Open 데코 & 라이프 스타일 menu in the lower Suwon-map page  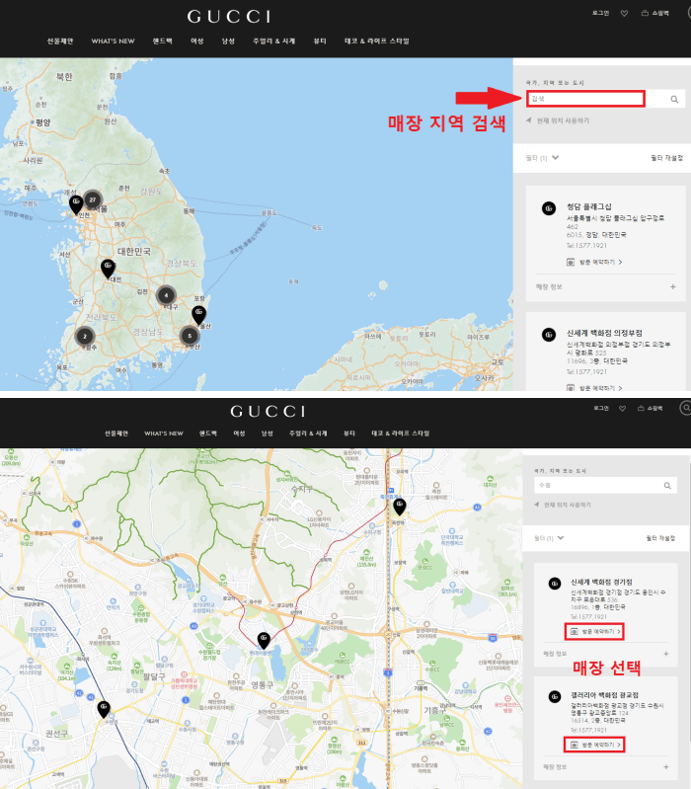click(401, 434)
